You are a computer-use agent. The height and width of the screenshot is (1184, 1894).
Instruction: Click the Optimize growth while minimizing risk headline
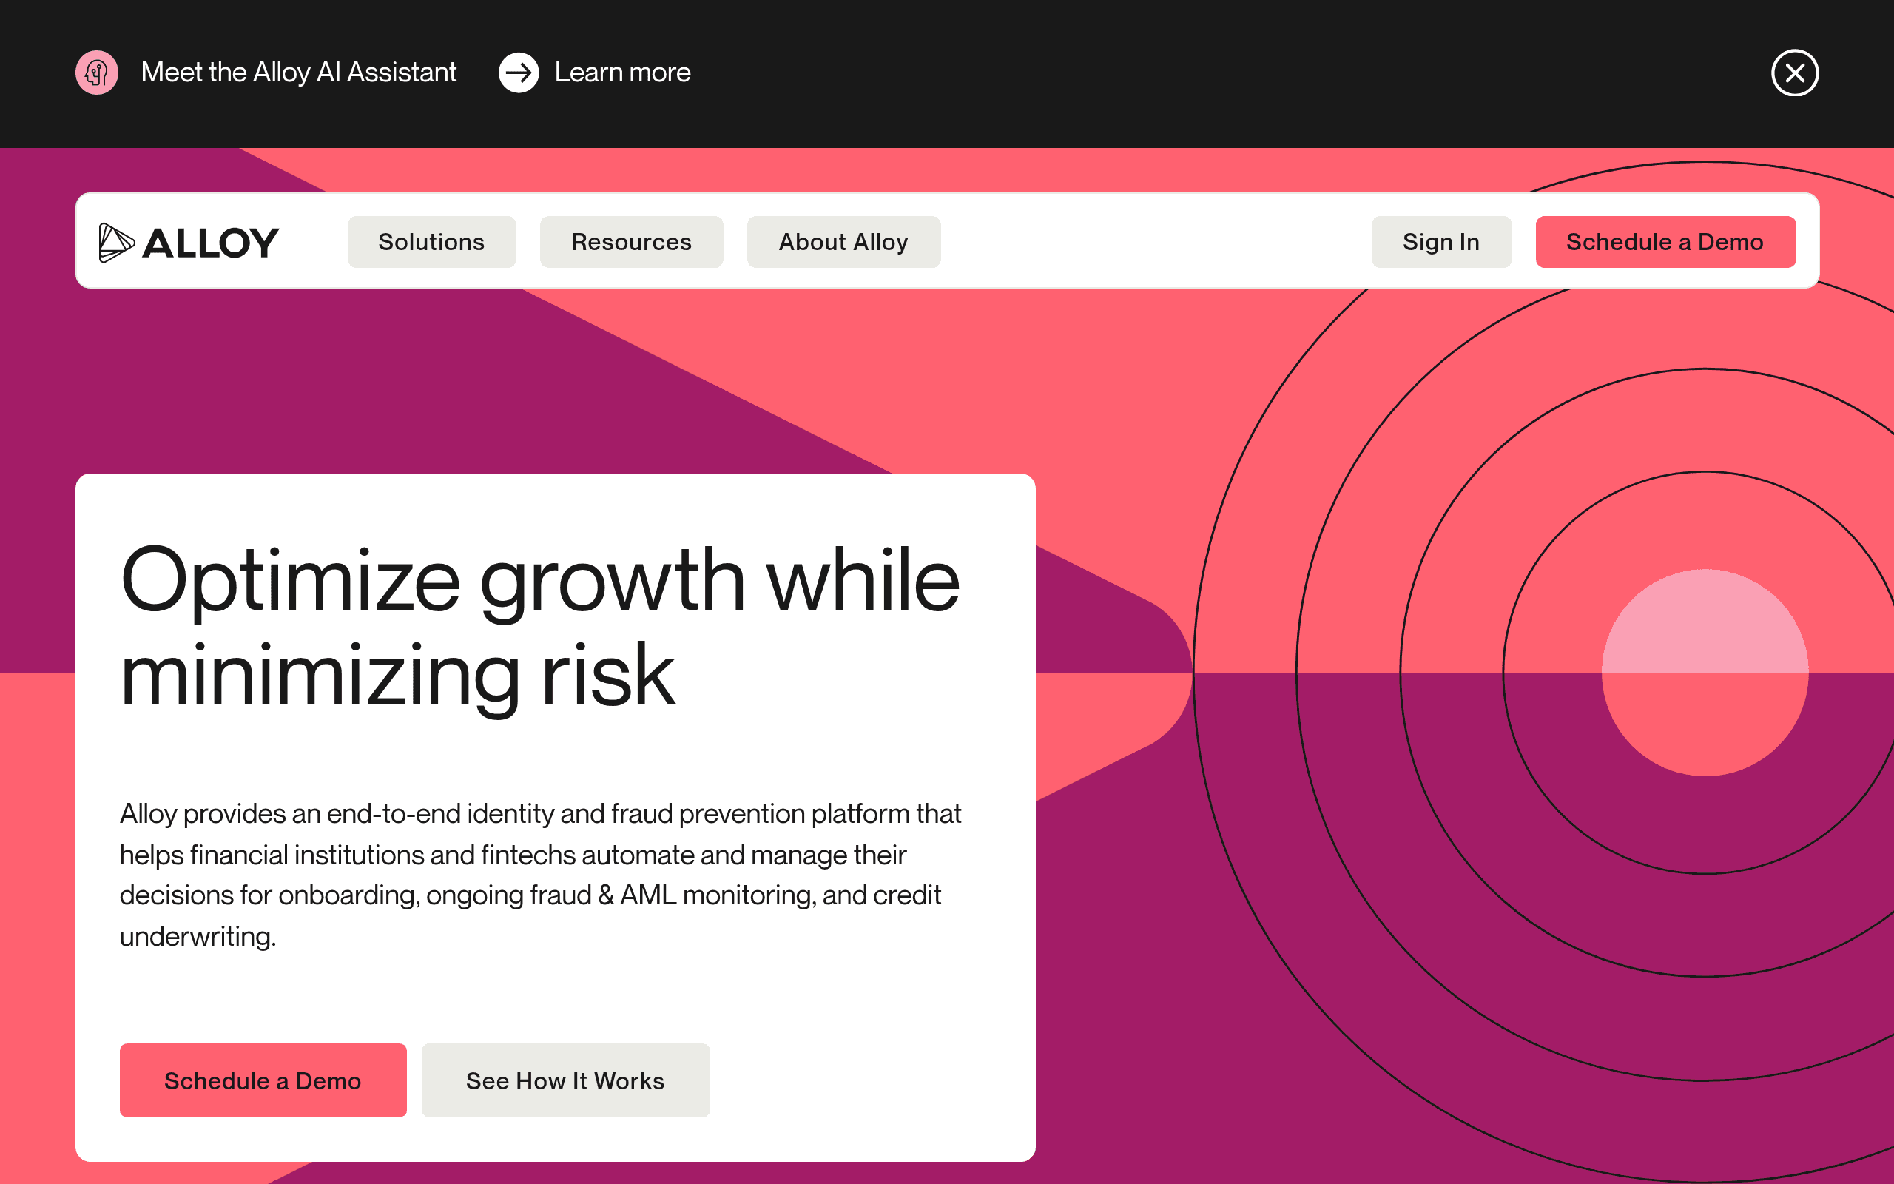coord(540,627)
